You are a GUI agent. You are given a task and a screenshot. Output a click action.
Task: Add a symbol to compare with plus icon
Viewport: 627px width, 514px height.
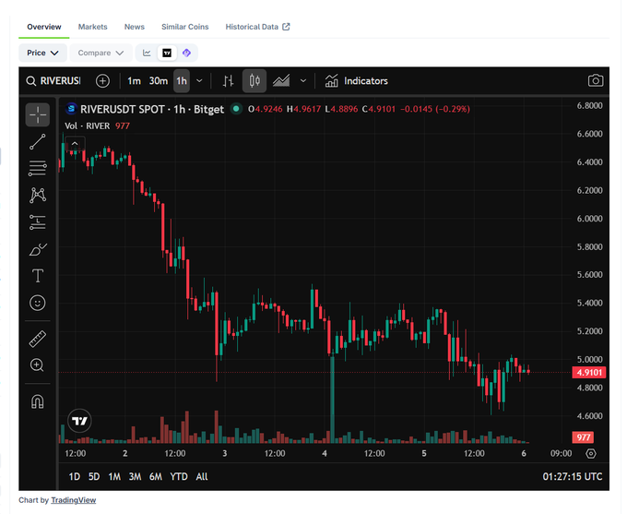(x=102, y=81)
